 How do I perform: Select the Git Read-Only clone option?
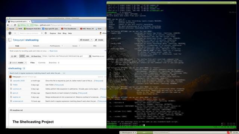point(36,56)
